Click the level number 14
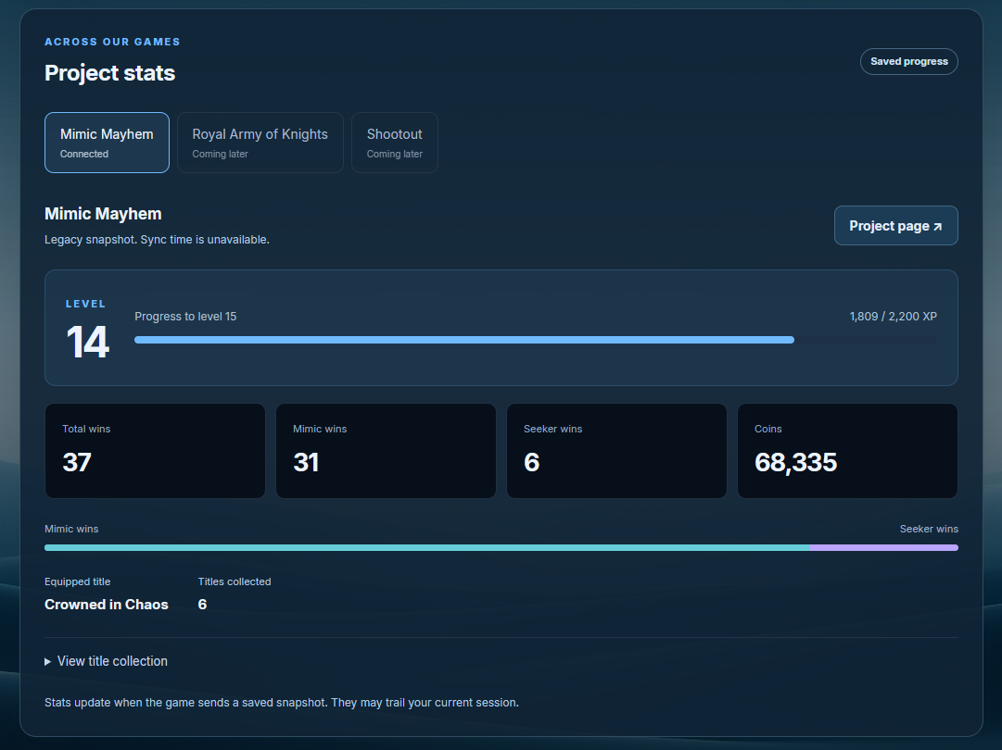Image resolution: width=1002 pixels, height=750 pixels. [87, 342]
